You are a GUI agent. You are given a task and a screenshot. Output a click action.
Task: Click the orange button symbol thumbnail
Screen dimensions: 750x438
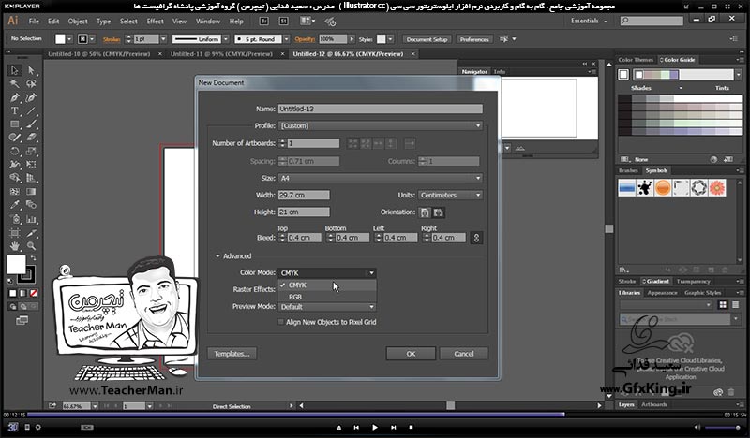663,188
